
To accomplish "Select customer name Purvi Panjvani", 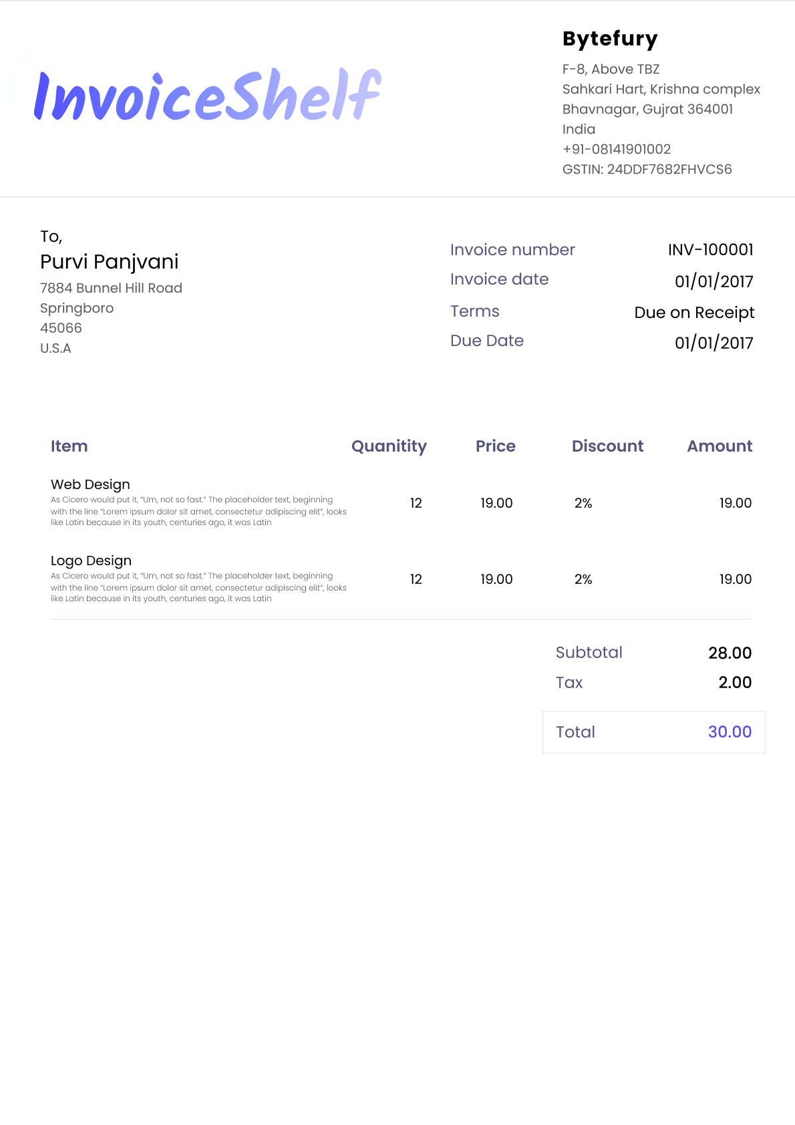I will (x=110, y=262).
